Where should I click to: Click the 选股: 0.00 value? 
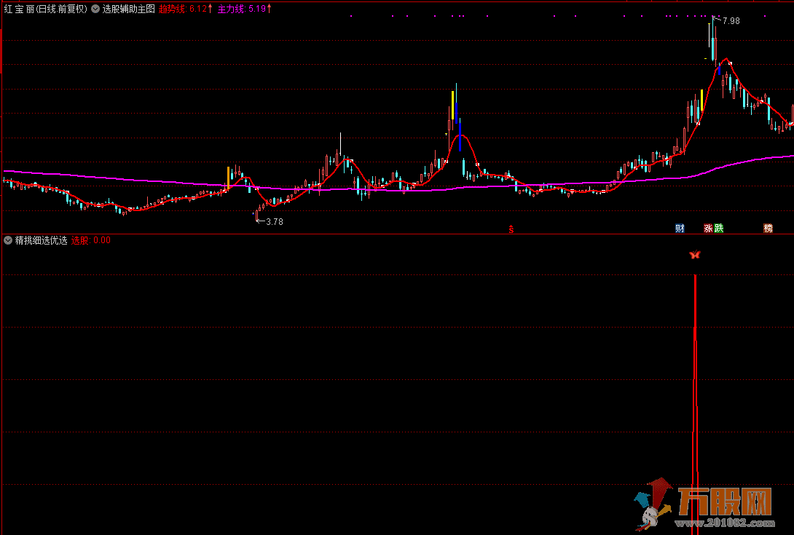(90, 240)
